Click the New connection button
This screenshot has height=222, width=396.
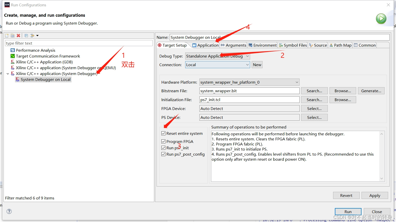click(257, 65)
